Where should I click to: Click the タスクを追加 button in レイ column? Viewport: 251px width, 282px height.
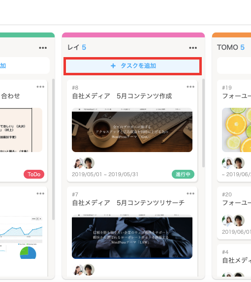132,66
